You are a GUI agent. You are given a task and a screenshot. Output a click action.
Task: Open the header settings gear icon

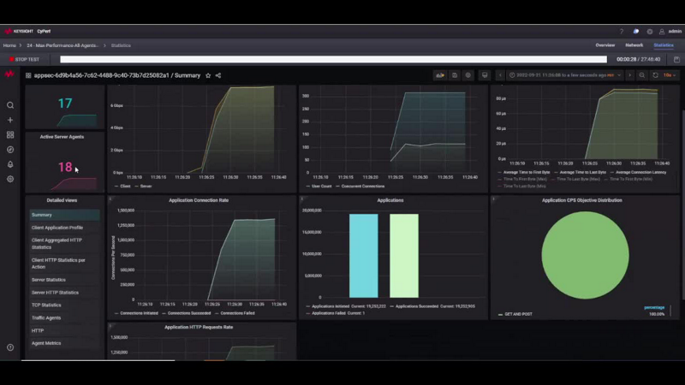(650, 32)
